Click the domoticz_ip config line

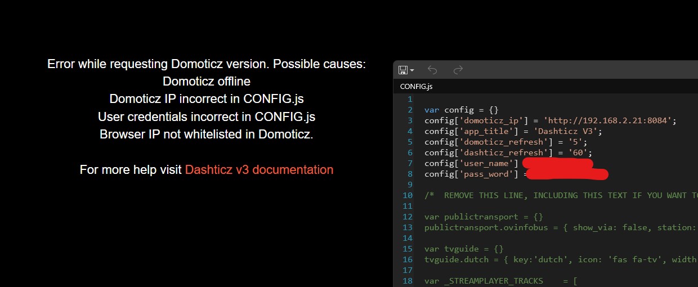coord(550,120)
